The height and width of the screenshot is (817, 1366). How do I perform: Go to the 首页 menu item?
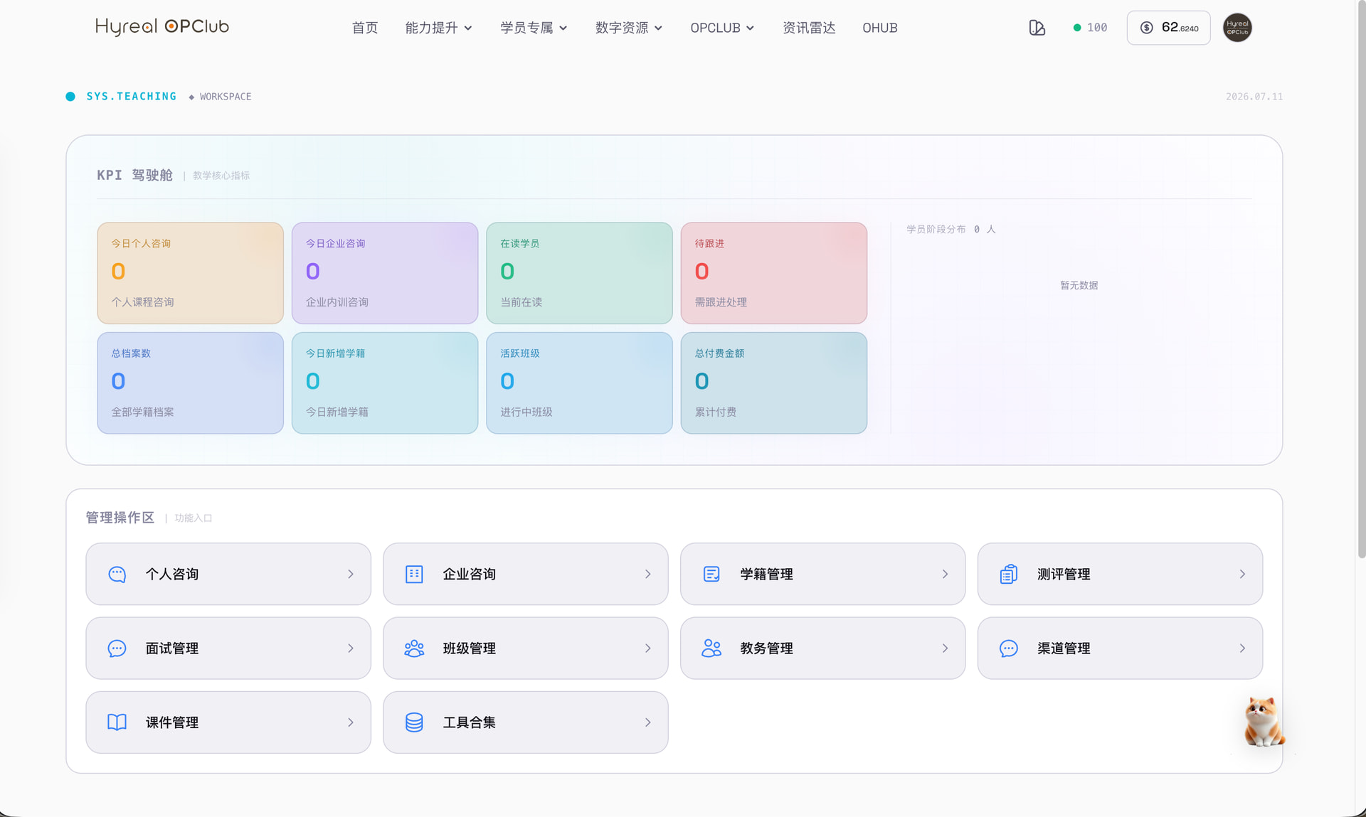click(365, 28)
